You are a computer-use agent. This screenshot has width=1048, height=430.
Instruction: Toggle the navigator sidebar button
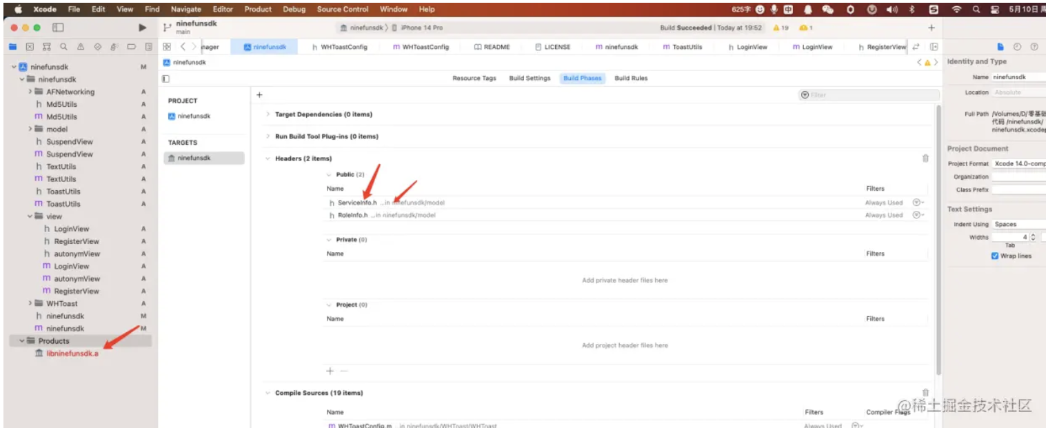pos(58,28)
